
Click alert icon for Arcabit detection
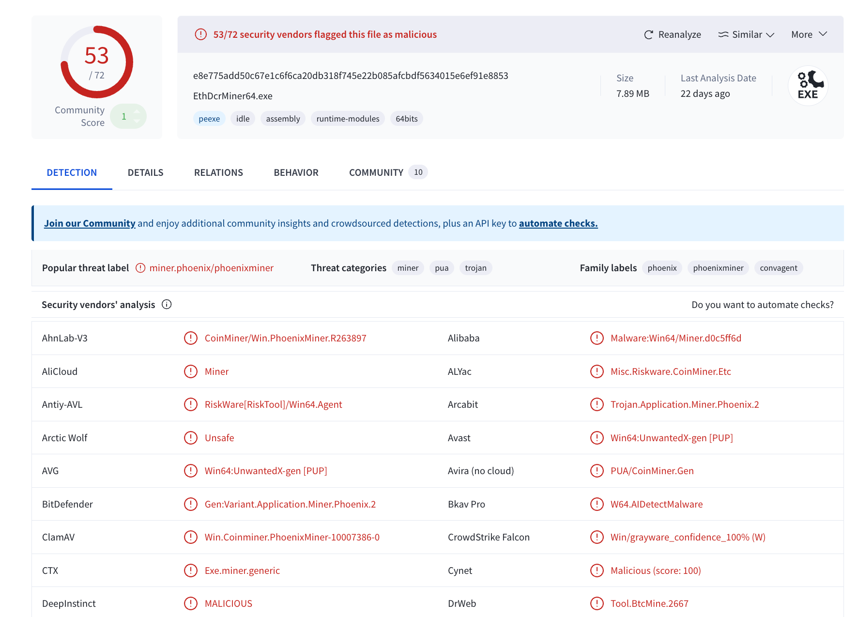tap(597, 404)
